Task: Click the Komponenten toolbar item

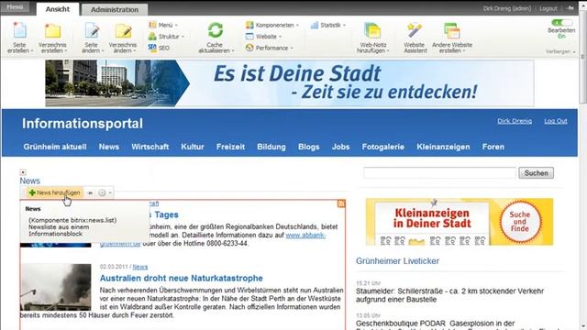Action: (272, 25)
